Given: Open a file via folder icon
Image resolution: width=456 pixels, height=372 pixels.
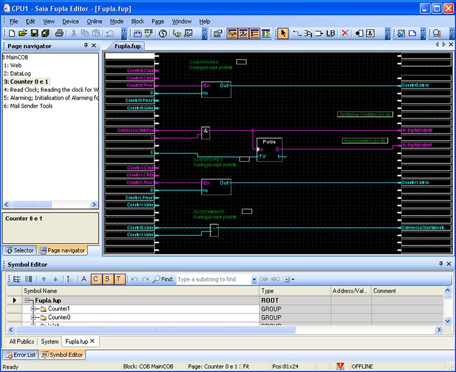Looking at the screenshot, I should point(22,33).
